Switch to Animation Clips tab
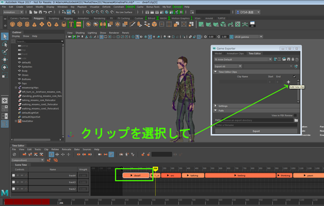This screenshot has width=324, height=206. [235, 53]
